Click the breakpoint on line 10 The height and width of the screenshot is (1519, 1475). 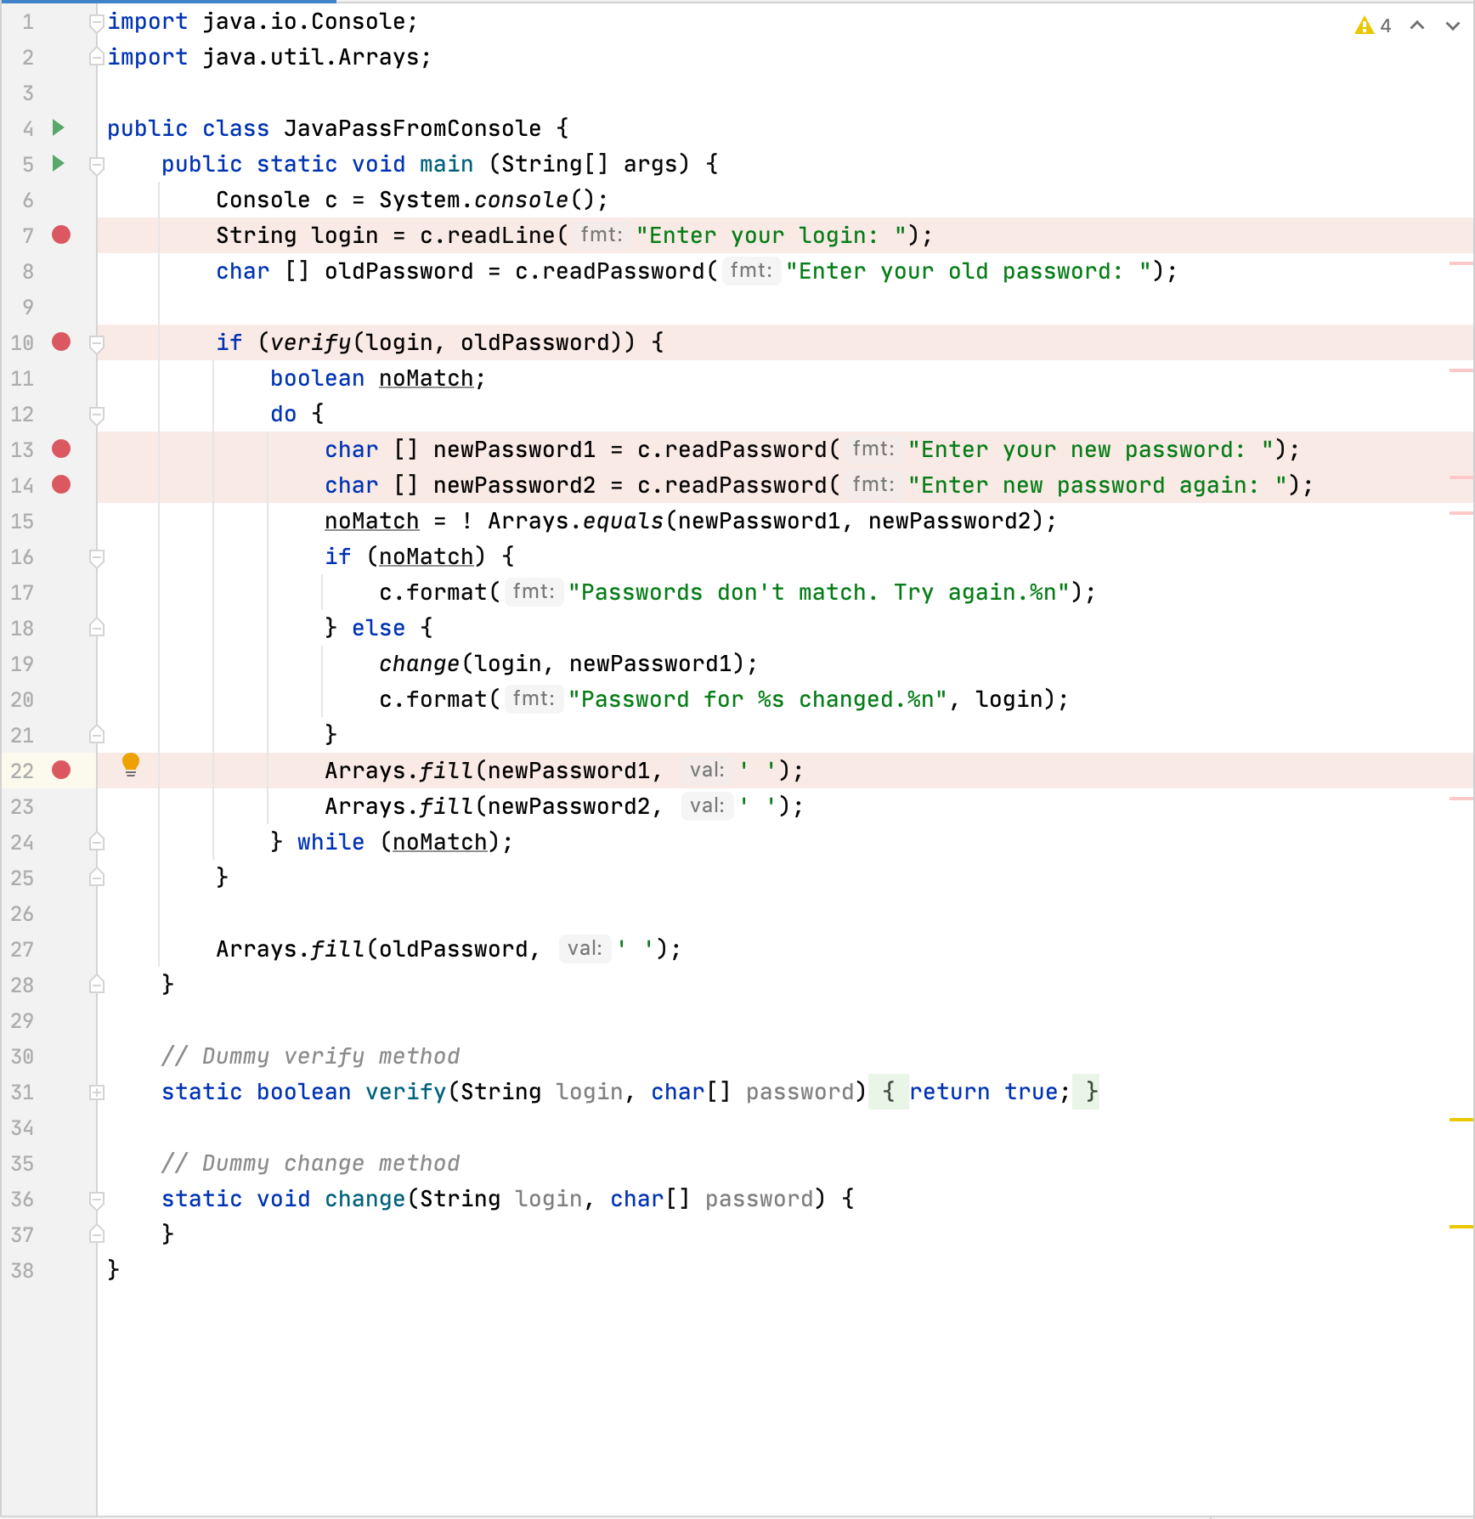(x=61, y=342)
